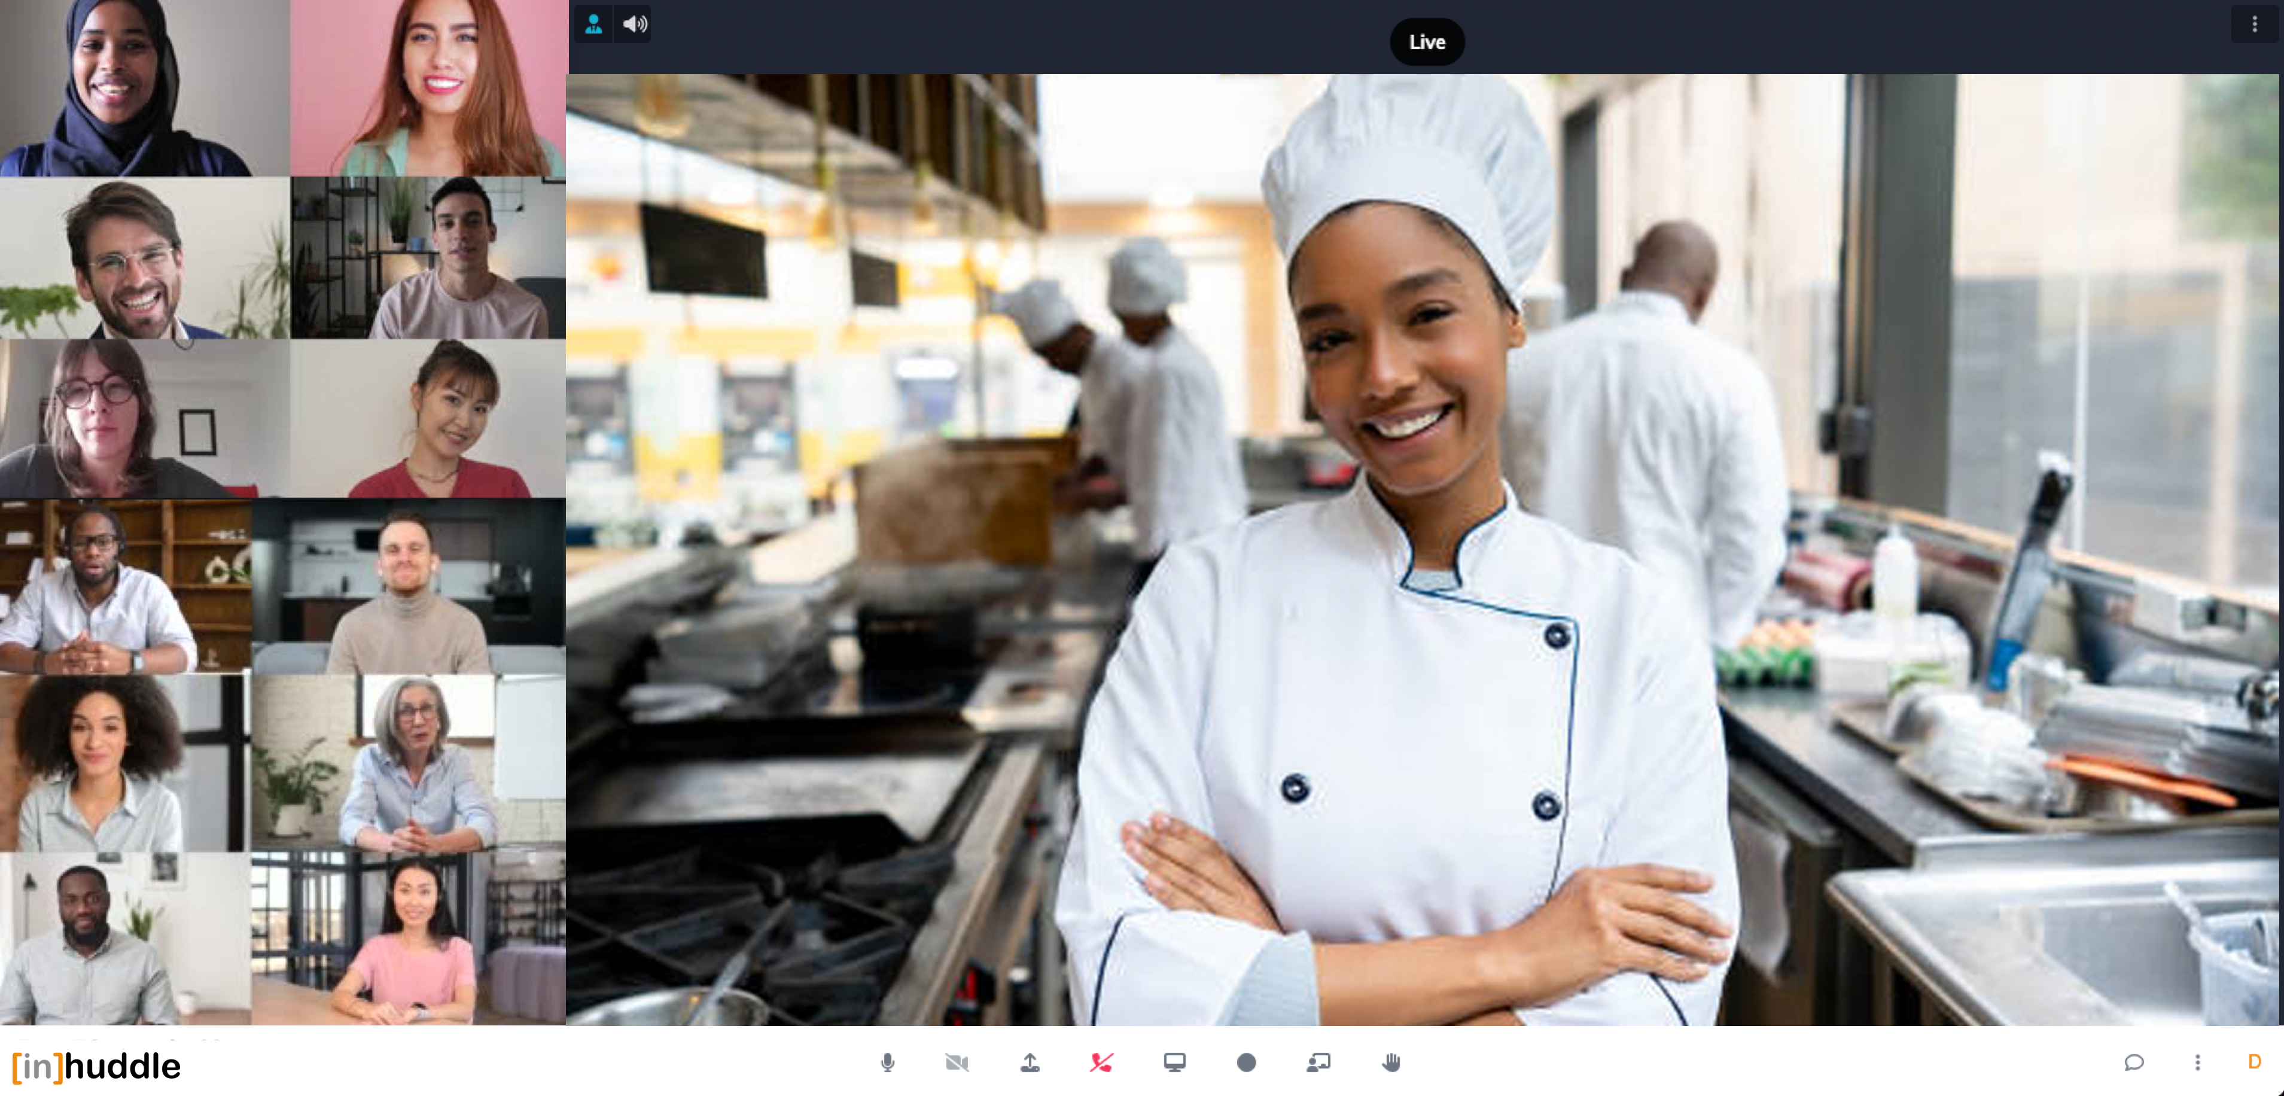Select the woman with curly afro hair
2284x1096 pixels.
pos(125,763)
